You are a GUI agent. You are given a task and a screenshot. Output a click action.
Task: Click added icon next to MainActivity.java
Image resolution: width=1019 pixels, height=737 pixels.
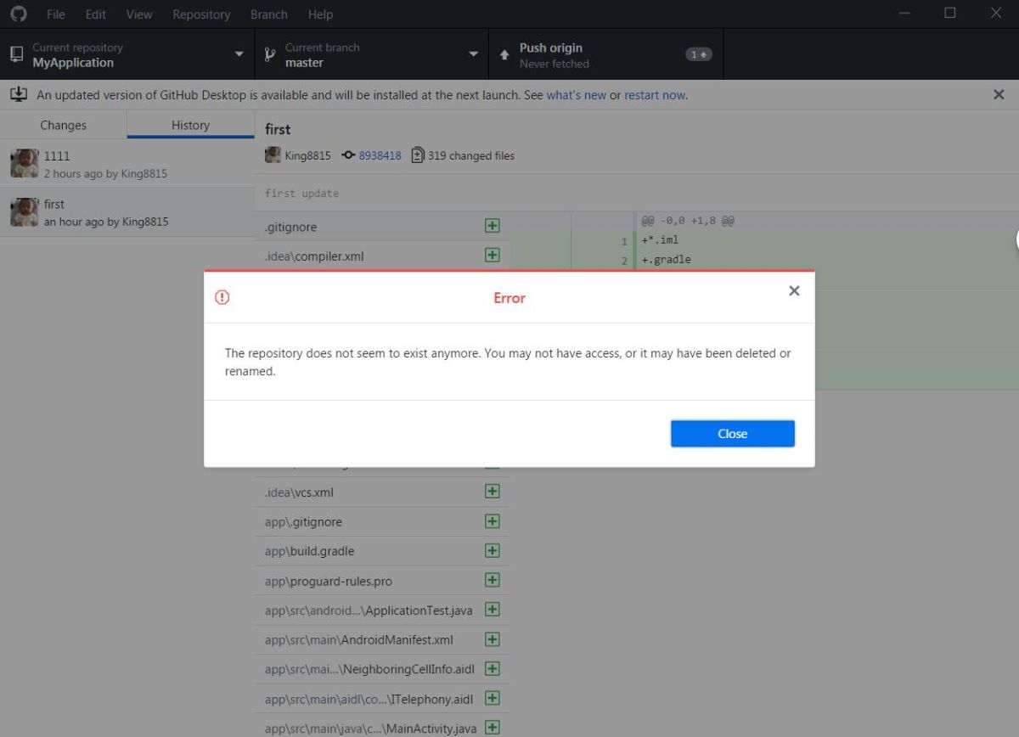[x=492, y=727]
